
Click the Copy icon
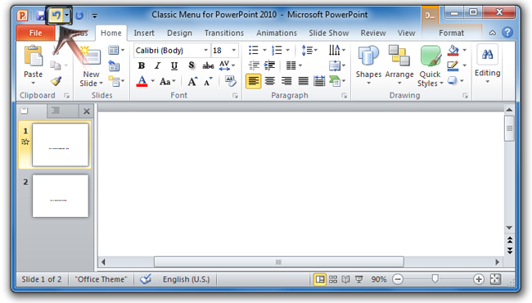[x=56, y=65]
